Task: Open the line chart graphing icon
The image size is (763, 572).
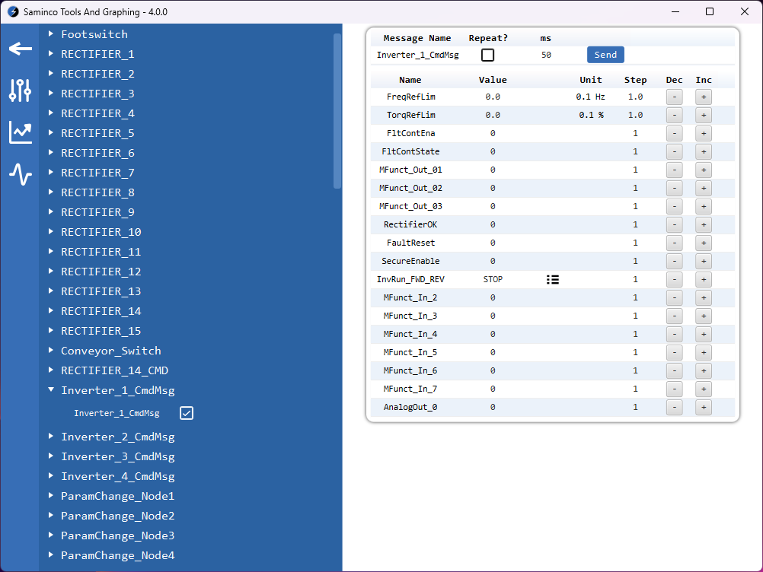Action: point(21,132)
